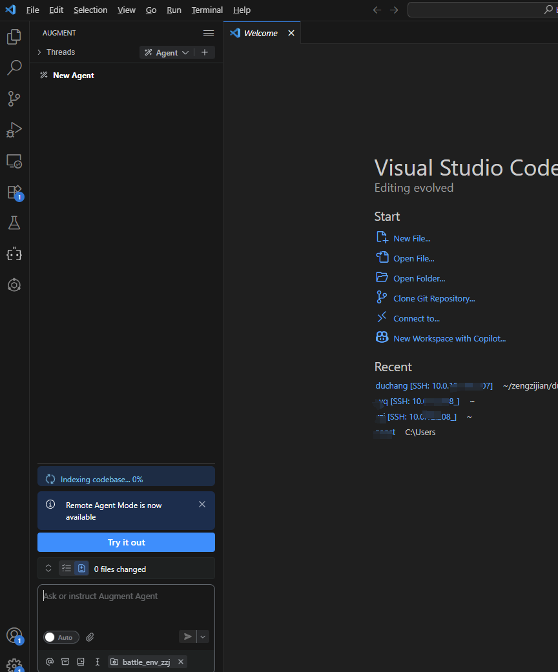Click the @ mention icon in chat toolbar
This screenshot has width=558, height=672.
(x=49, y=662)
